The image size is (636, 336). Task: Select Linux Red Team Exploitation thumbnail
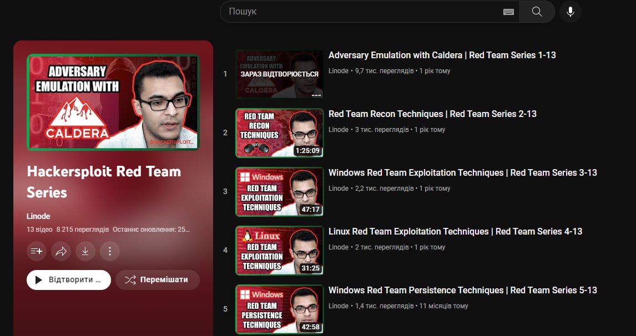tap(279, 251)
